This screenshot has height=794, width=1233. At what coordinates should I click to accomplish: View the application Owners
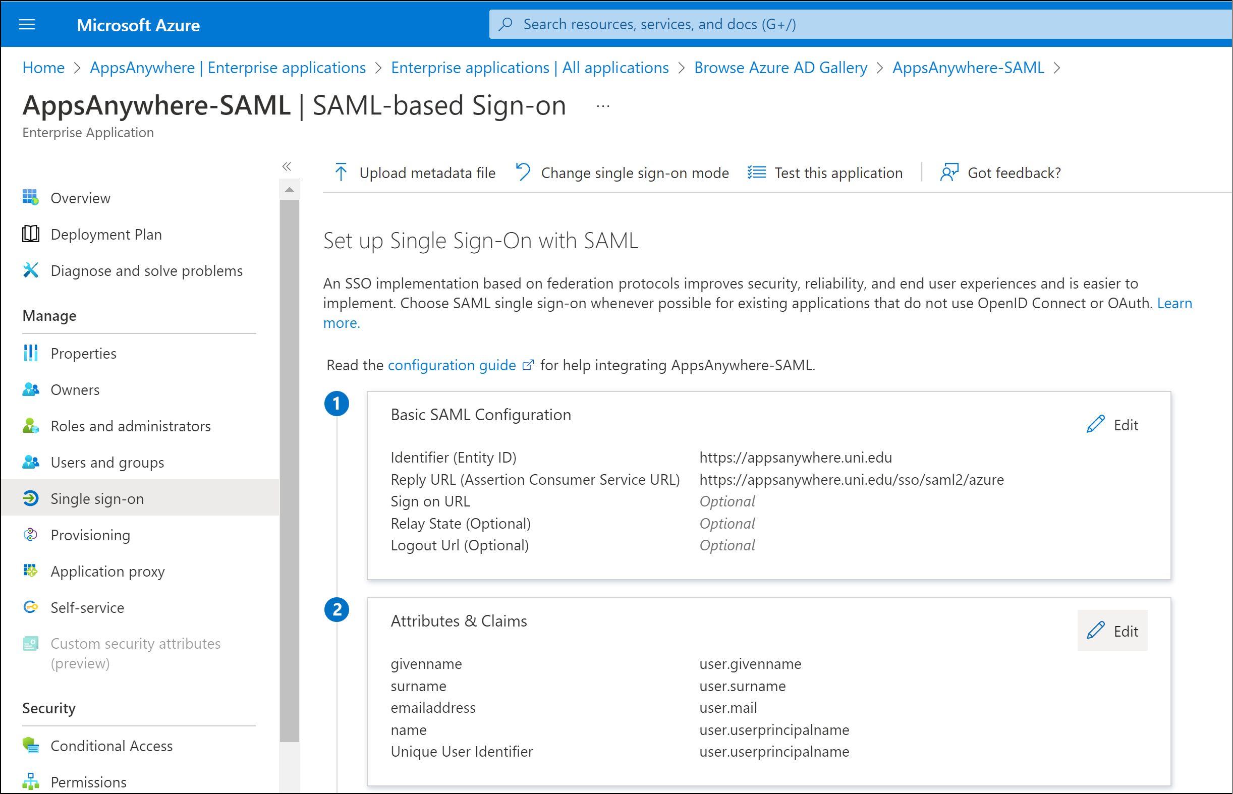tap(75, 390)
